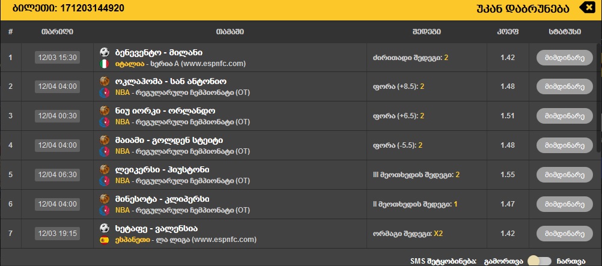Click result ორმაგი შედეგი: X2

(x=408, y=234)
